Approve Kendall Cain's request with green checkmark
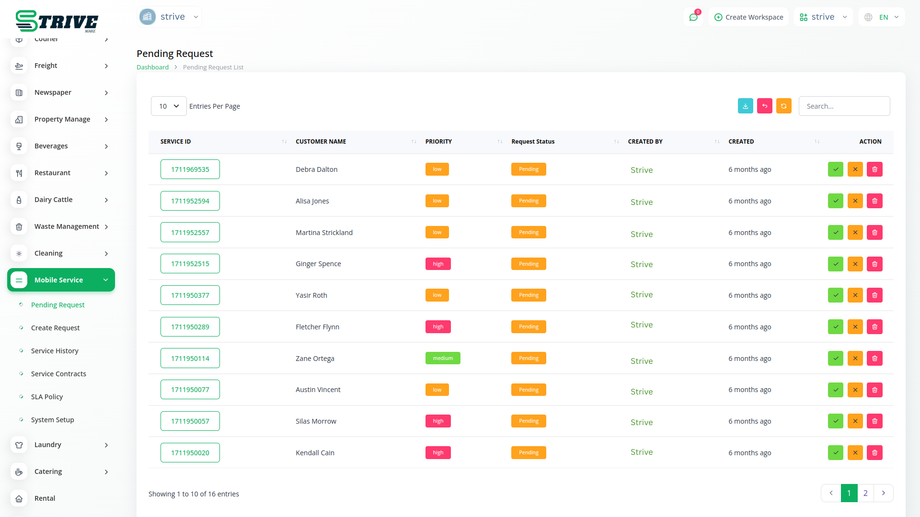The image size is (920, 517). point(835,452)
